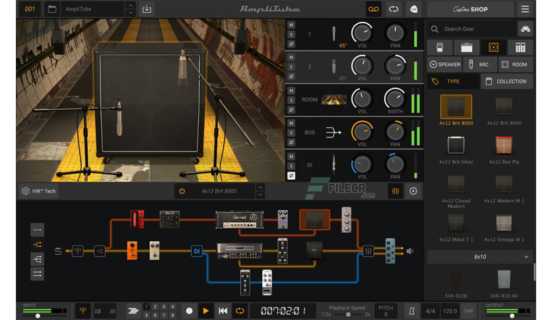The width and height of the screenshot is (552, 320).
Task: Select the next cabinet model arrow
Action: pos(260,195)
